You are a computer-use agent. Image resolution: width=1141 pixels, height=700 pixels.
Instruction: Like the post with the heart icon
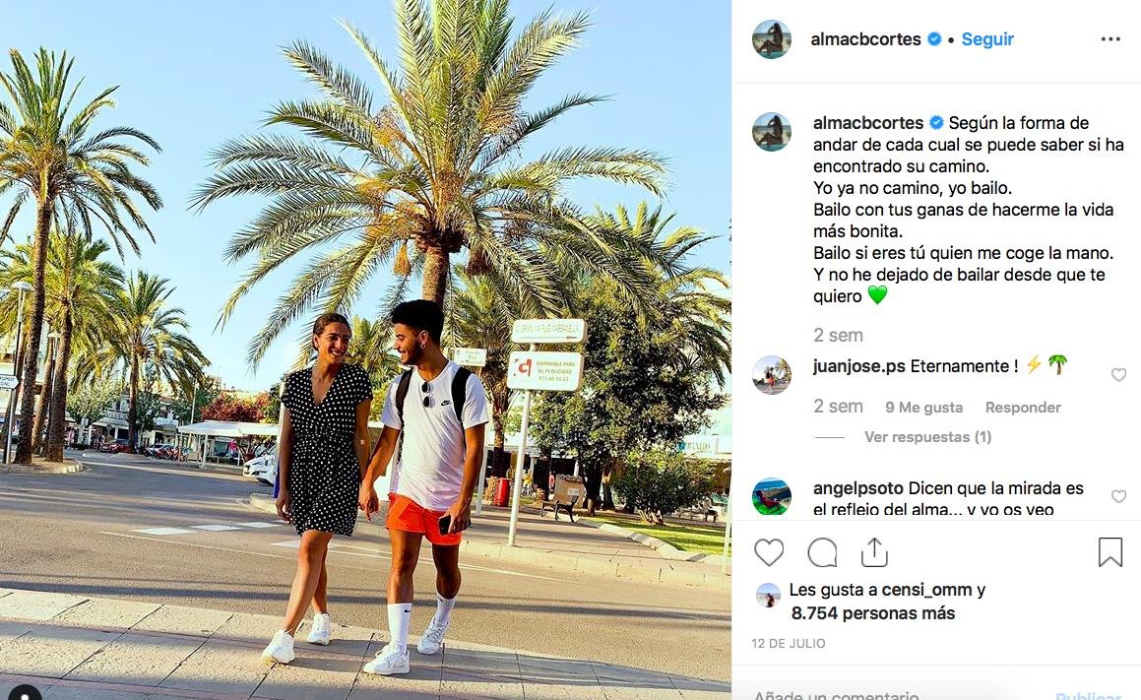click(x=769, y=553)
